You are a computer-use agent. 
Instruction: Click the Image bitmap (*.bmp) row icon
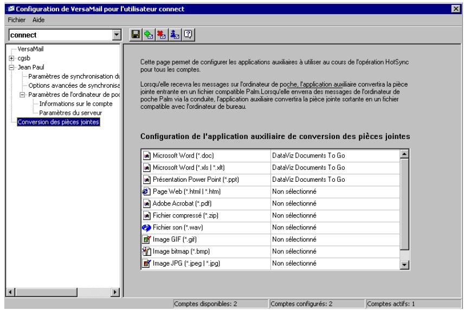pyautogui.click(x=146, y=252)
